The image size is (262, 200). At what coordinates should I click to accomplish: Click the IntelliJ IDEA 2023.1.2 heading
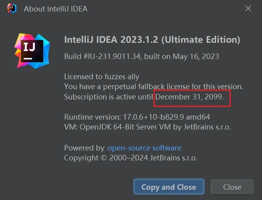pyautogui.click(x=111, y=40)
